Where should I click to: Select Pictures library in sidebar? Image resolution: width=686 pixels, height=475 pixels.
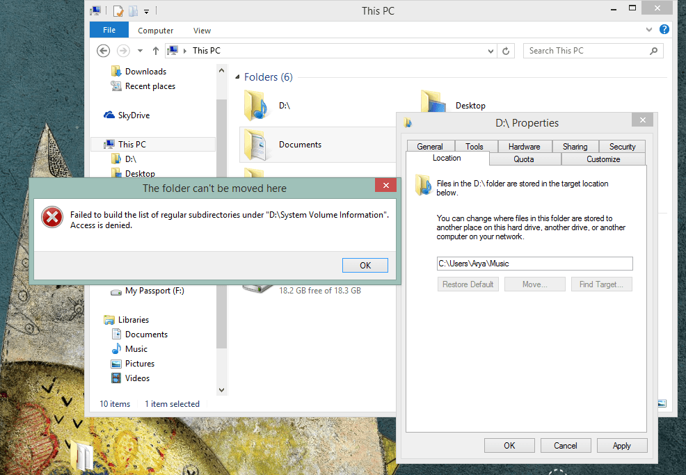tap(139, 364)
